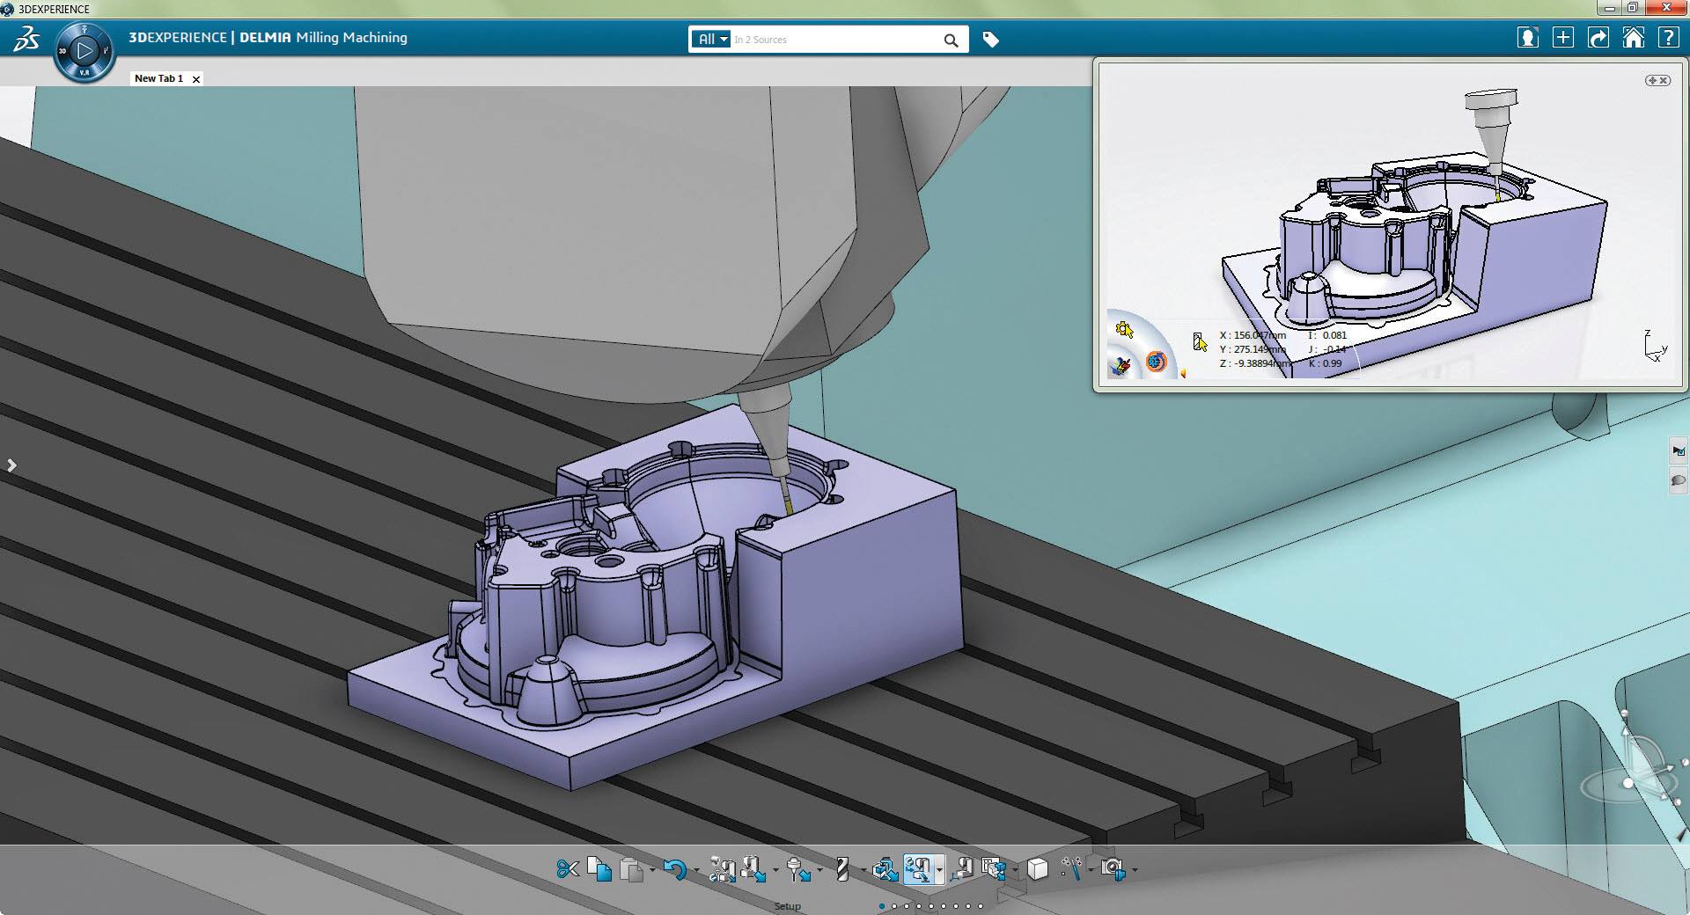Open the cutting tool dropdown arrow
Image resolution: width=1690 pixels, height=915 pixels.
[x=863, y=870]
